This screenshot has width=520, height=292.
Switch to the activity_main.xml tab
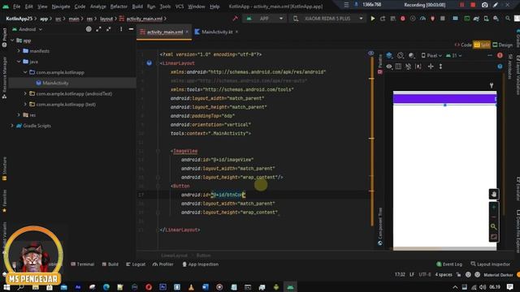pos(164,32)
